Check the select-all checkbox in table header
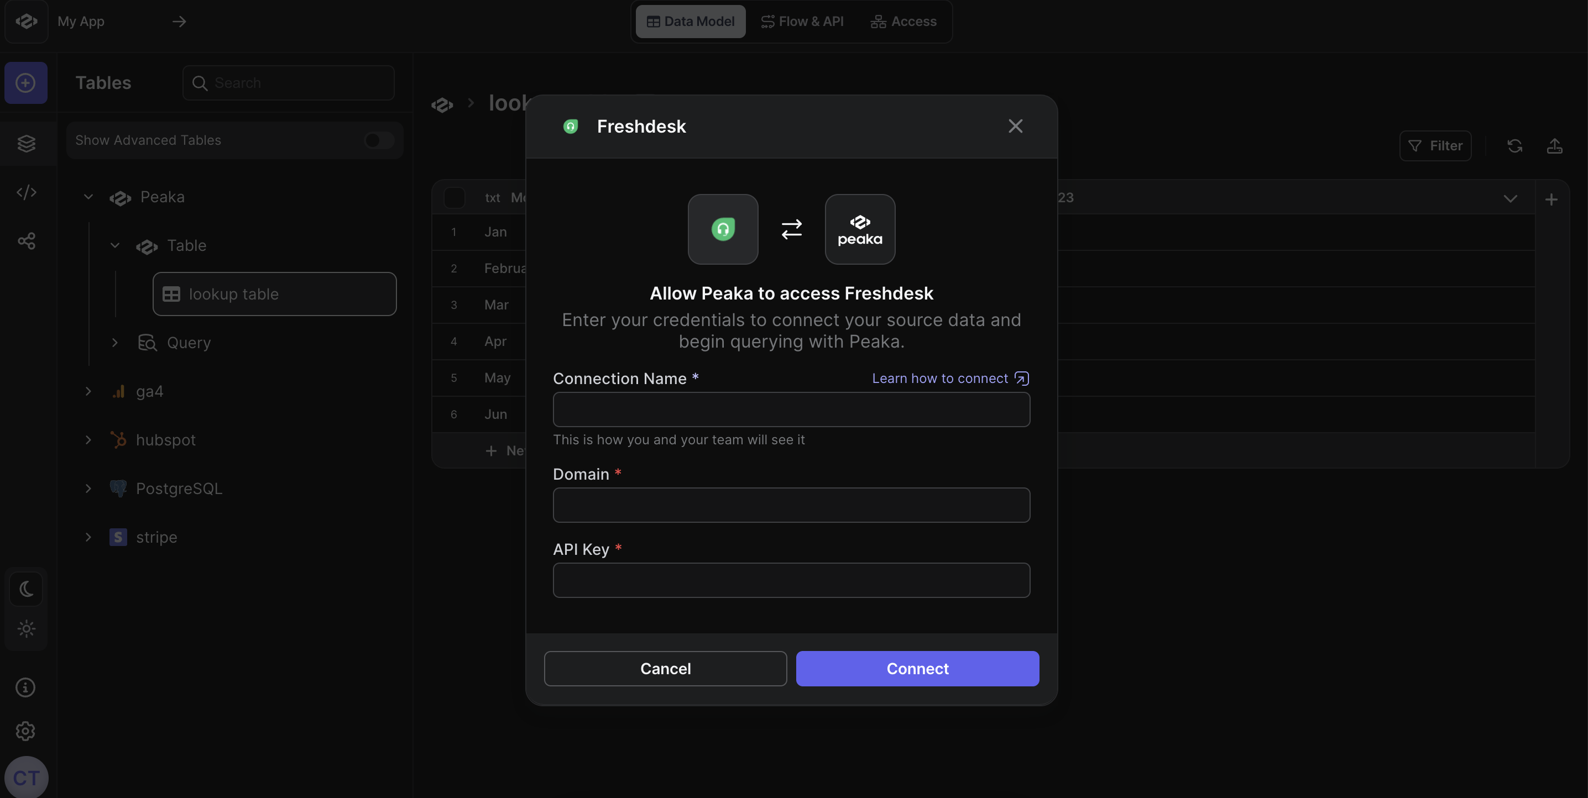1588x798 pixels. click(x=455, y=198)
